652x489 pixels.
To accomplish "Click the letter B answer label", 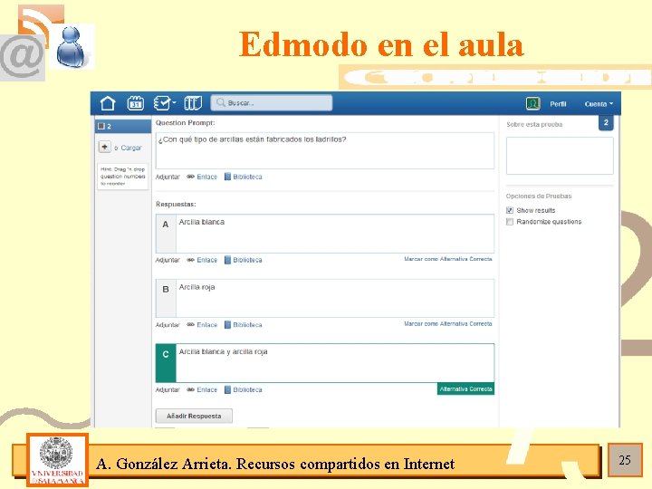I will 166,299.
